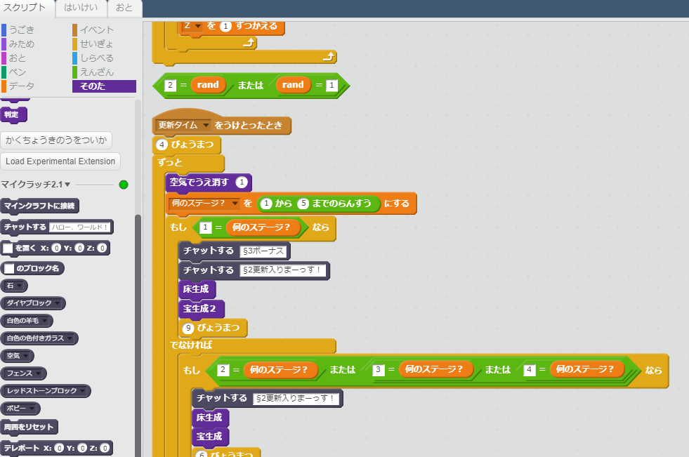Switch to the おと tab
Screen dimensions: 689x457
click(x=124, y=8)
